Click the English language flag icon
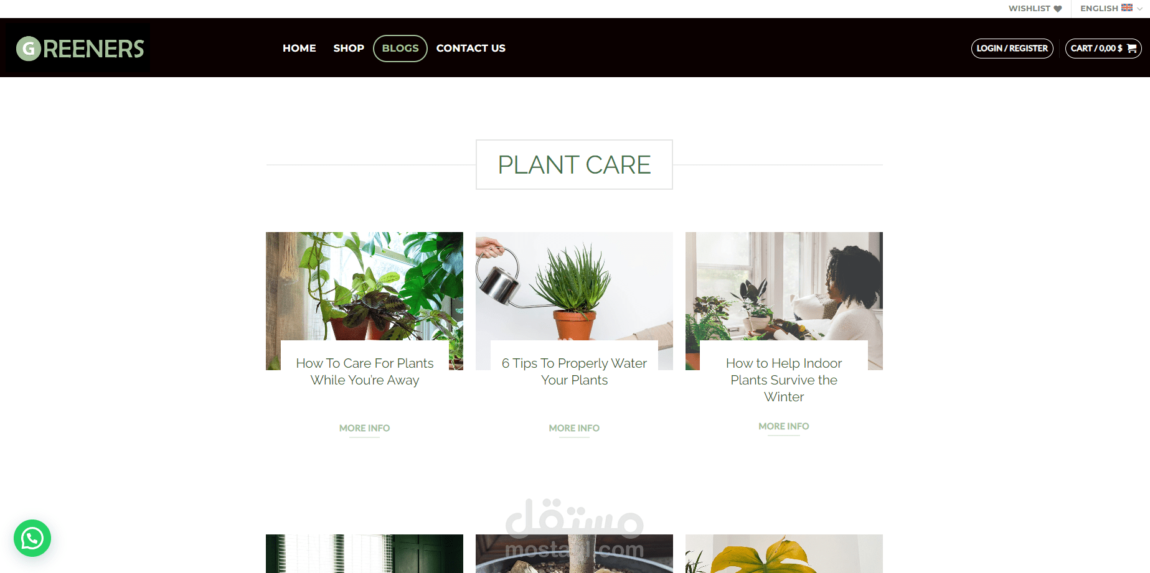Image resolution: width=1150 pixels, height=573 pixels. (1127, 8)
